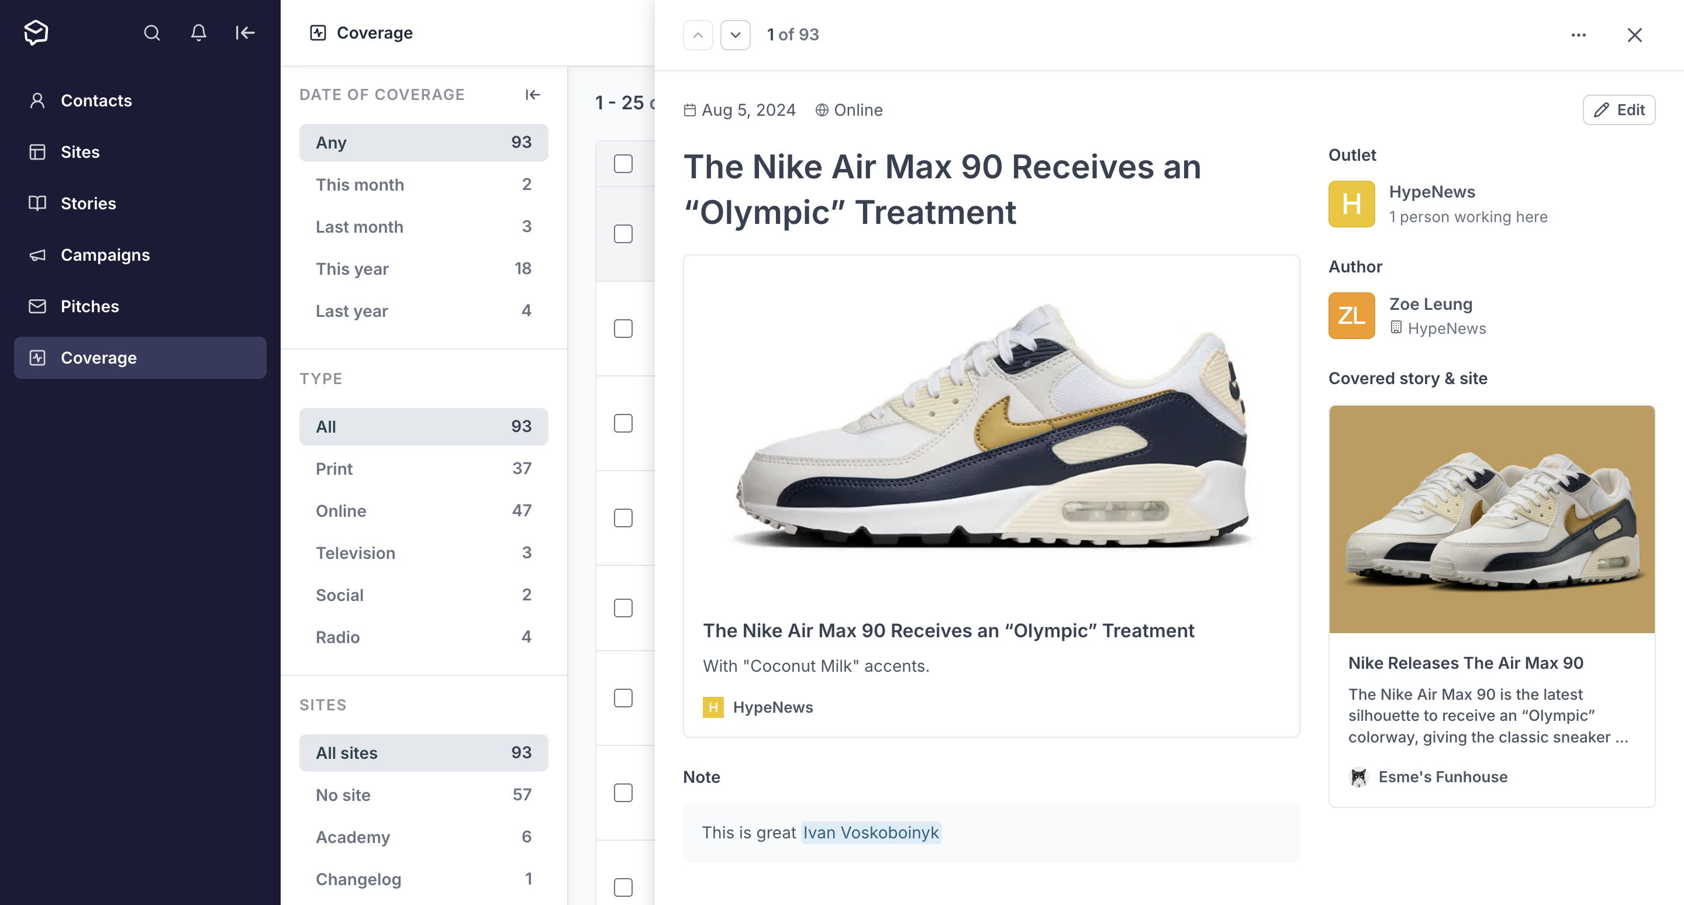The image size is (1684, 905).
Task: Collapse the main sidebar
Action: (x=245, y=33)
